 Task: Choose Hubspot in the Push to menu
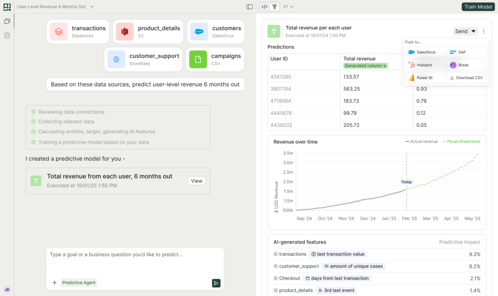click(424, 65)
